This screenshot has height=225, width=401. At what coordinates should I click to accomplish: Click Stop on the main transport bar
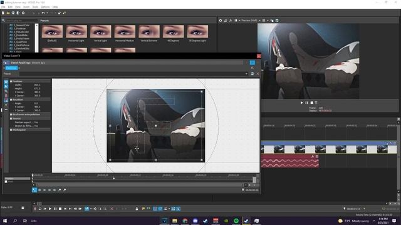60,209
